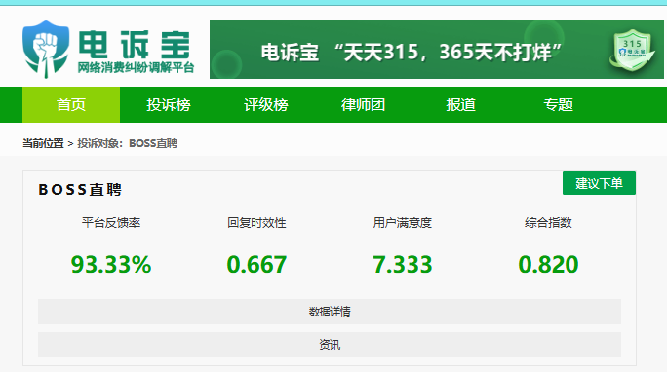Click the BOSS直聘 card heading
The width and height of the screenshot is (667, 372).
click(x=80, y=189)
